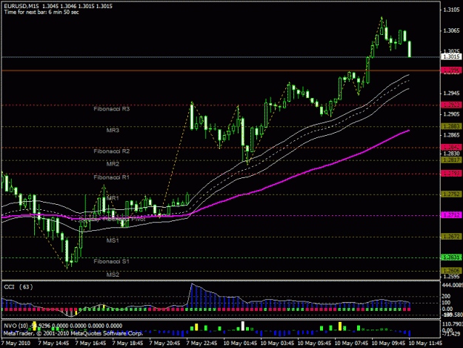The height and width of the screenshot is (348, 463).
Task: Select the 'MR2' level label
Action: pyautogui.click(x=113, y=164)
